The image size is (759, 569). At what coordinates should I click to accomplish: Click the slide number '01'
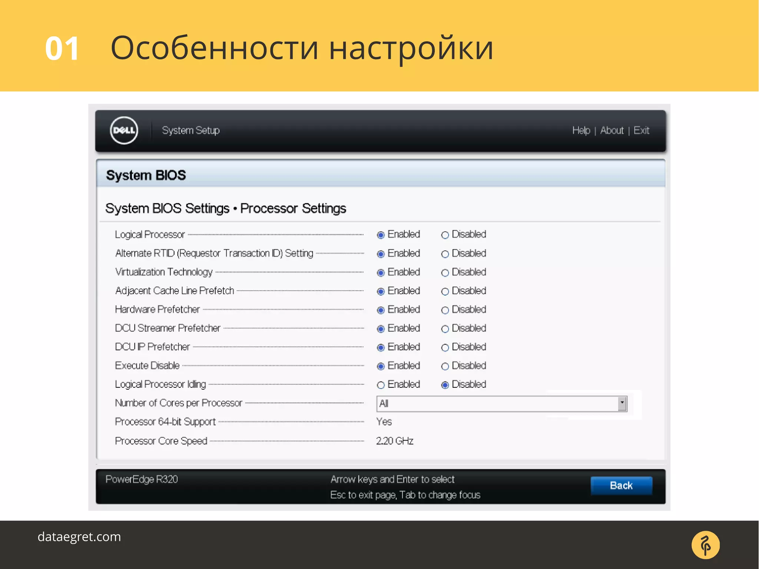[62, 49]
